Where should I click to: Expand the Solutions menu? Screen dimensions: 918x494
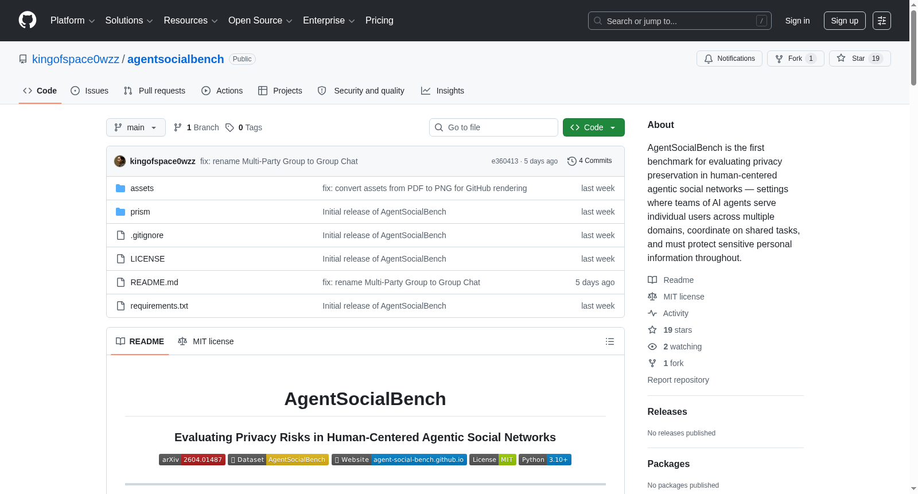click(x=129, y=21)
